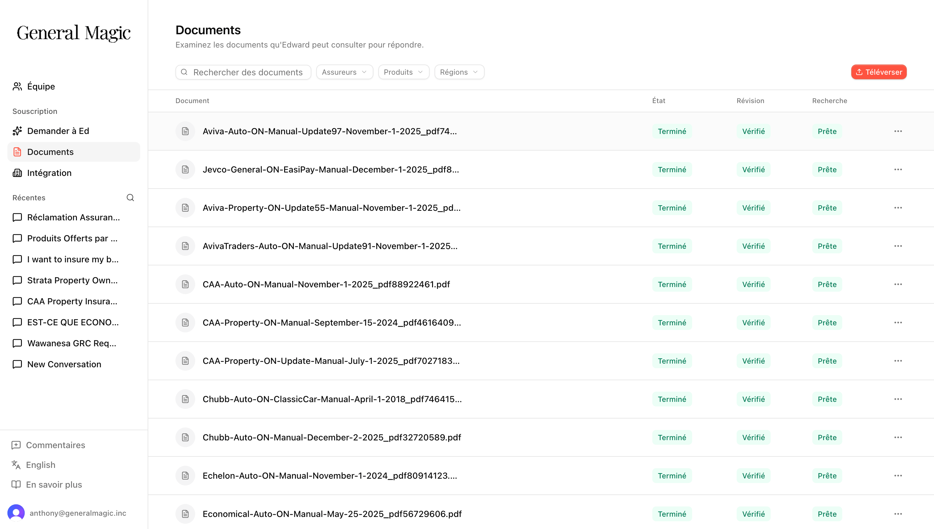Image resolution: width=934 pixels, height=529 pixels.
Task: Expand the Assureurs filter dropdown
Action: pos(345,72)
